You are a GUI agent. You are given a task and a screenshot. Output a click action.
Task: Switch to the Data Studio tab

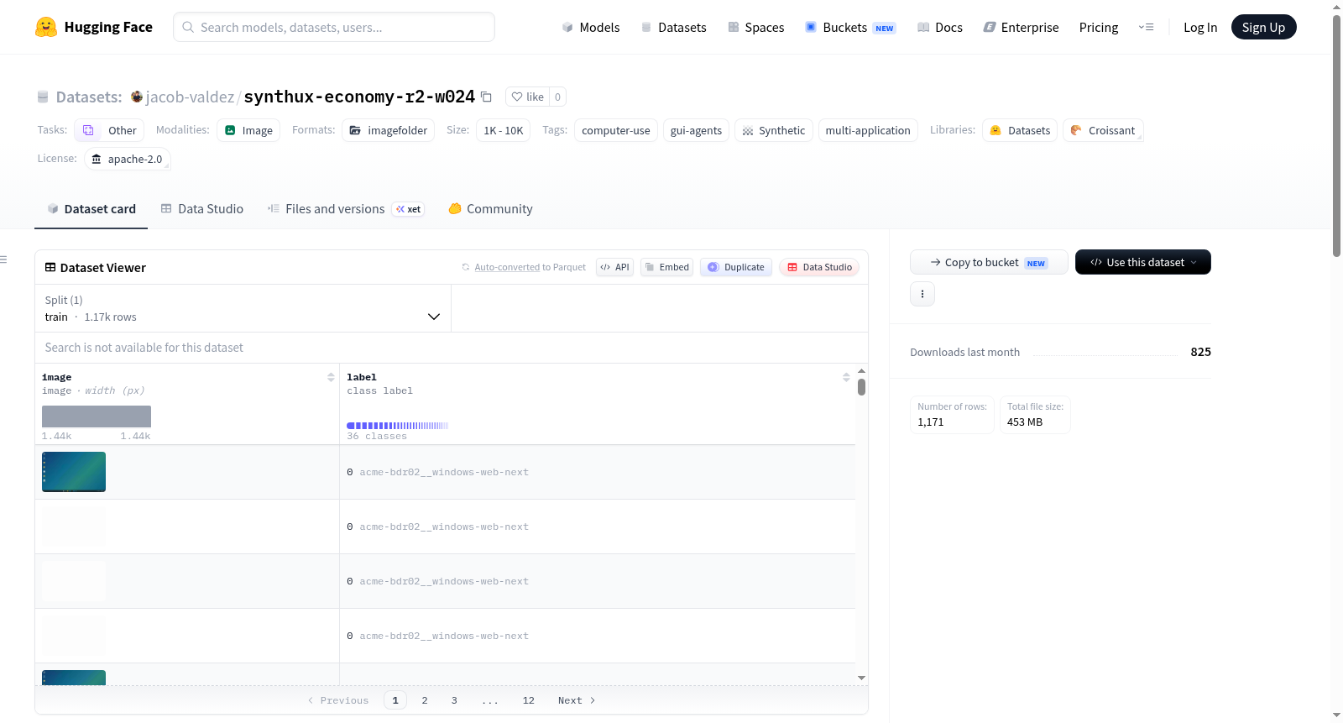point(202,209)
